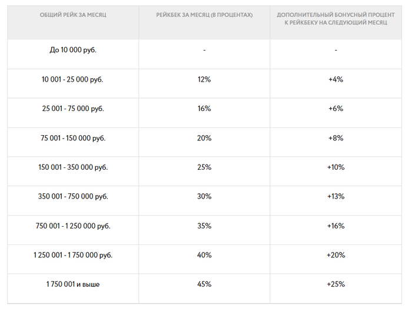Image resolution: width=412 pixels, height=309 pixels.
Task: Select the "1 250 001 - 1 750 000 руб." cell
Action: [73, 255]
